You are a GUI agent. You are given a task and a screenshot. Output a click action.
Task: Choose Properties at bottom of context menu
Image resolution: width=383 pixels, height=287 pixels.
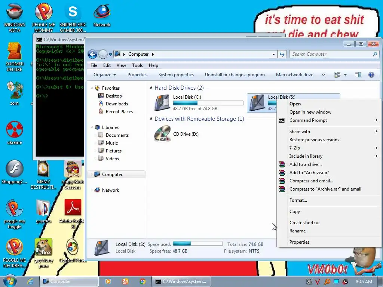point(329,242)
